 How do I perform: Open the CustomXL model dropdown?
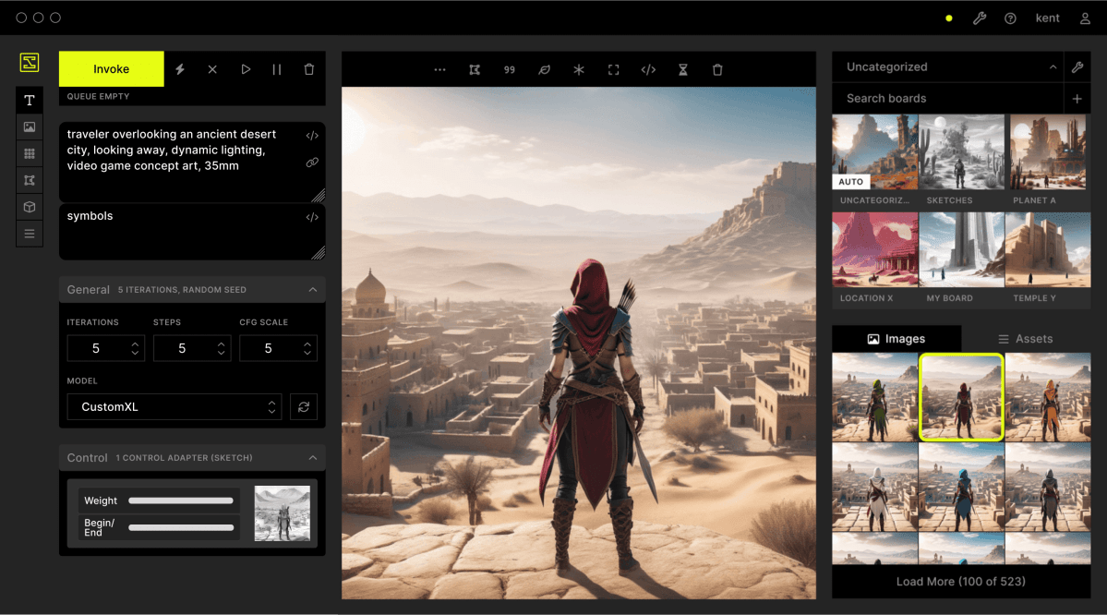click(174, 406)
